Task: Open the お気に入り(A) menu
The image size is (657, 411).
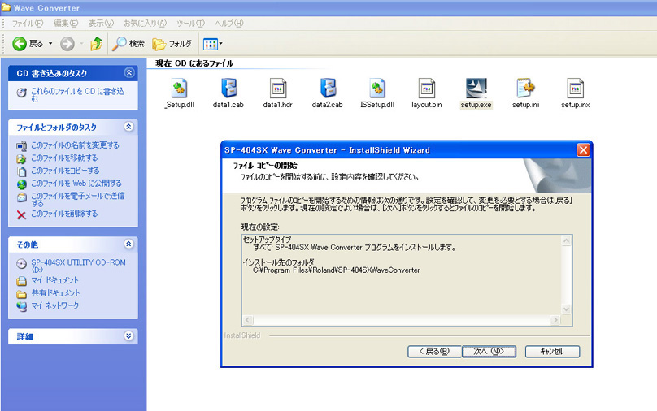Action: point(145,24)
